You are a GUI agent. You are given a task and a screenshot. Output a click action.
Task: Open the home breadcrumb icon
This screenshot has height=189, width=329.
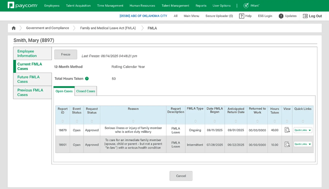tap(14, 28)
